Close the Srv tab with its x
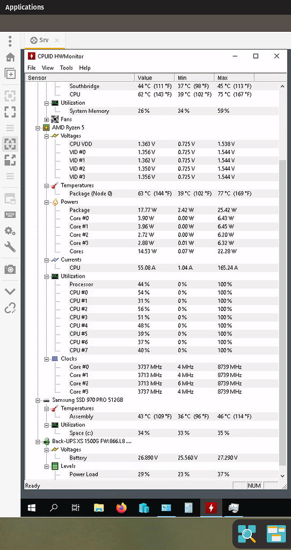Screen dimensions: 291x550 [57, 40]
